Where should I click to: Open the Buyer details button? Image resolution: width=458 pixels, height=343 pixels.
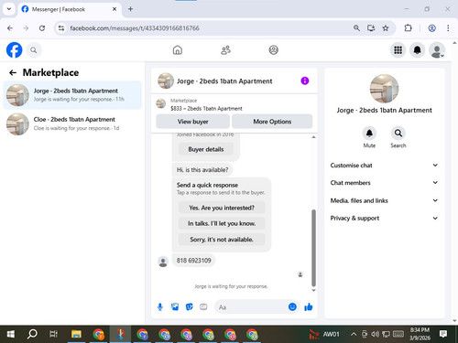click(x=206, y=149)
